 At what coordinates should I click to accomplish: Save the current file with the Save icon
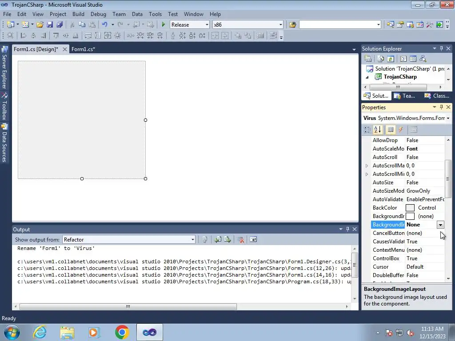pyautogui.click(x=50, y=25)
